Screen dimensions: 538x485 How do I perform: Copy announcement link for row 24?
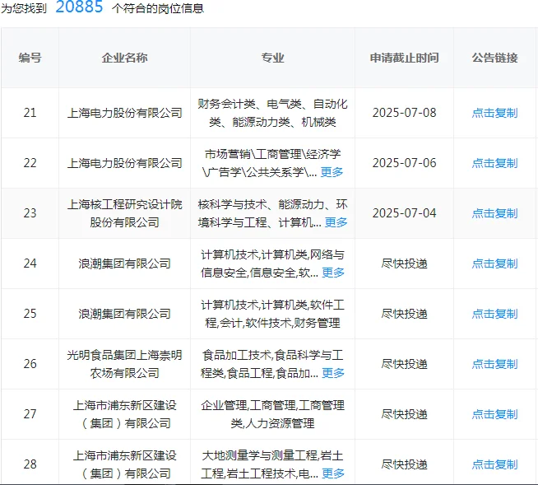494,263
